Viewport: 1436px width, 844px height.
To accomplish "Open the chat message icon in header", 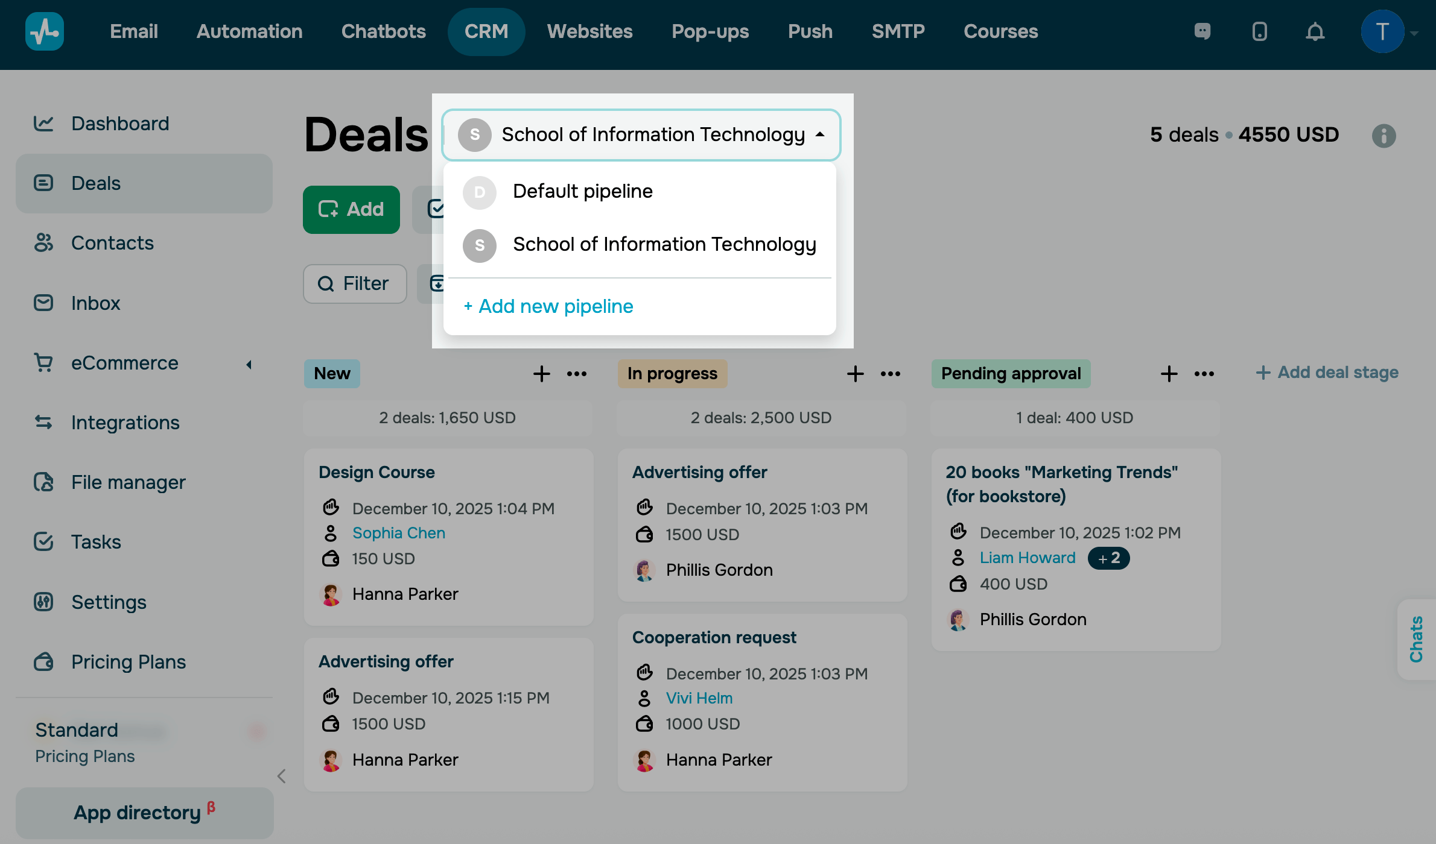I will click(1202, 31).
